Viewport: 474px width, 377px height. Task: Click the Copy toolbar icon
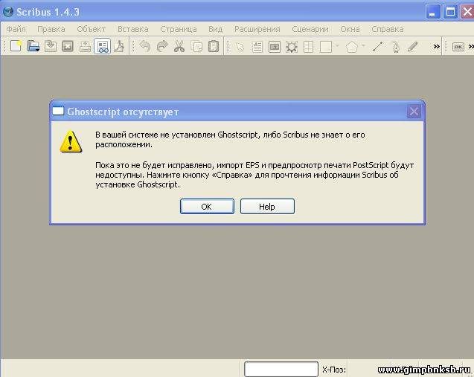(196, 47)
